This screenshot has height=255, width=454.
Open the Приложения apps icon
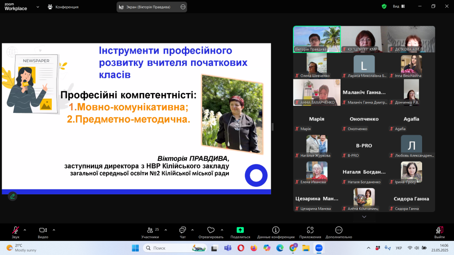[x=310, y=230]
